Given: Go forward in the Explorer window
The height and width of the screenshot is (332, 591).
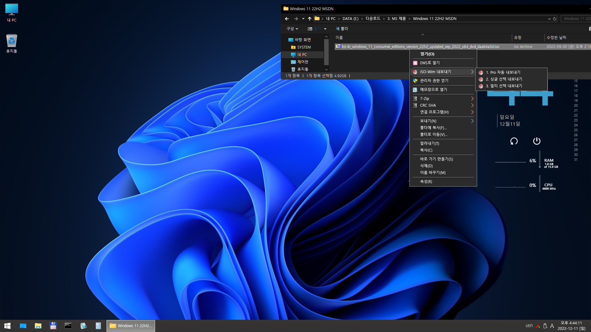Looking at the screenshot, I should click(x=296, y=19).
